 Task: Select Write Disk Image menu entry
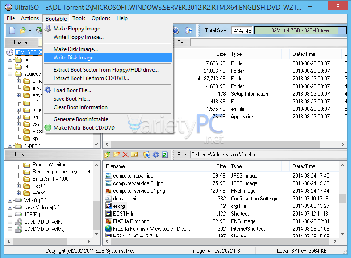tap(75, 57)
